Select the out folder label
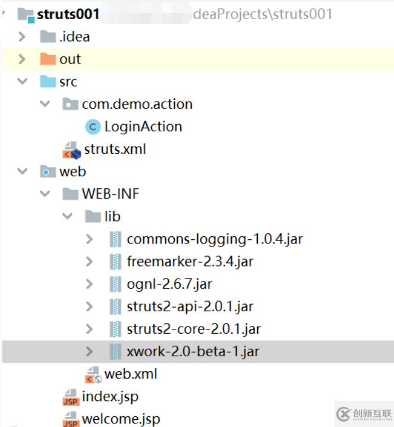 pos(70,59)
